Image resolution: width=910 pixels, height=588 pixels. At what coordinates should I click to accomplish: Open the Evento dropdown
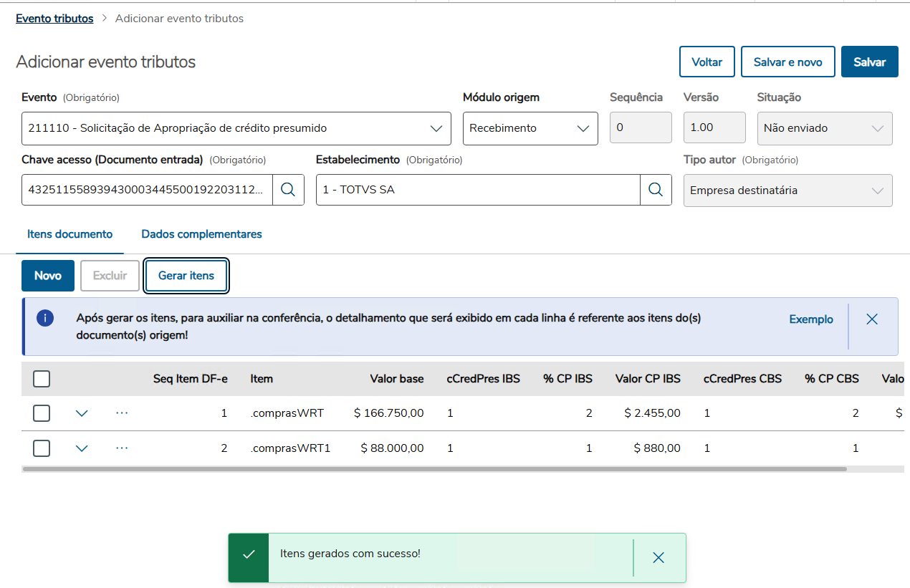(236, 129)
